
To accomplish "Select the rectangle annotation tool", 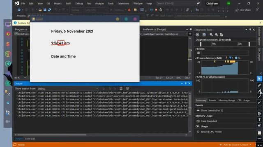I will pyautogui.click(x=259, y=108).
